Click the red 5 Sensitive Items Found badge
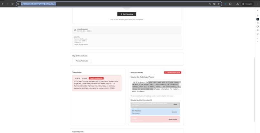 tap(173, 72)
